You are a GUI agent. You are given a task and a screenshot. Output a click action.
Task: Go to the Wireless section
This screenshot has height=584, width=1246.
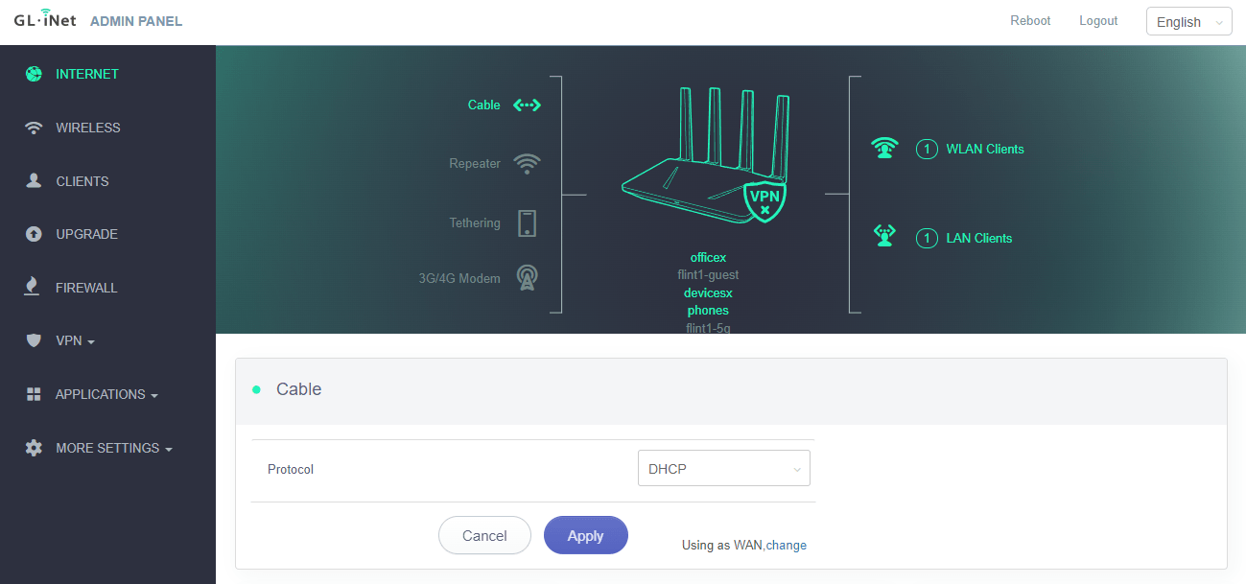pos(87,128)
